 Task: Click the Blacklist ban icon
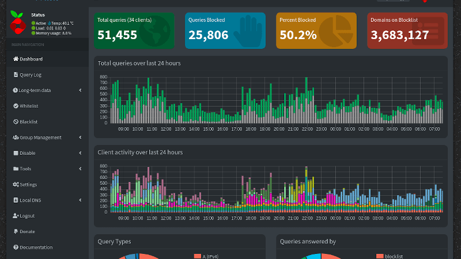[16, 121]
